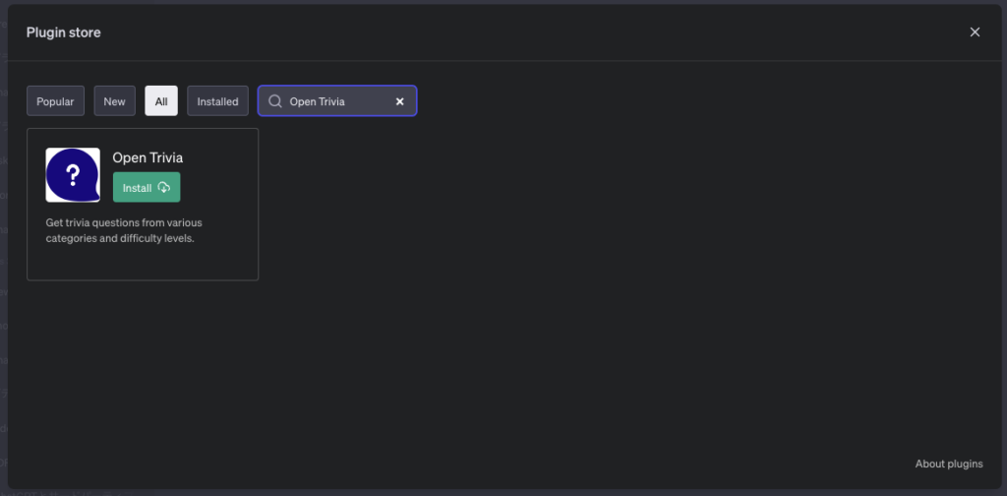Click the typed "Open Trivia" search text
Image resolution: width=1007 pixels, height=496 pixels.
pos(317,101)
